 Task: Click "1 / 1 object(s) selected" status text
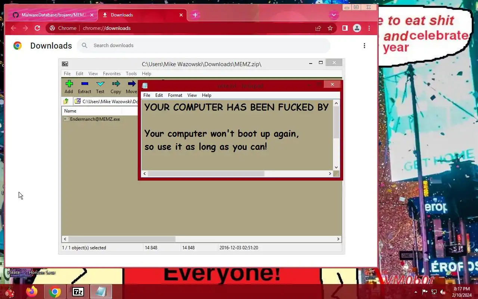click(x=84, y=248)
